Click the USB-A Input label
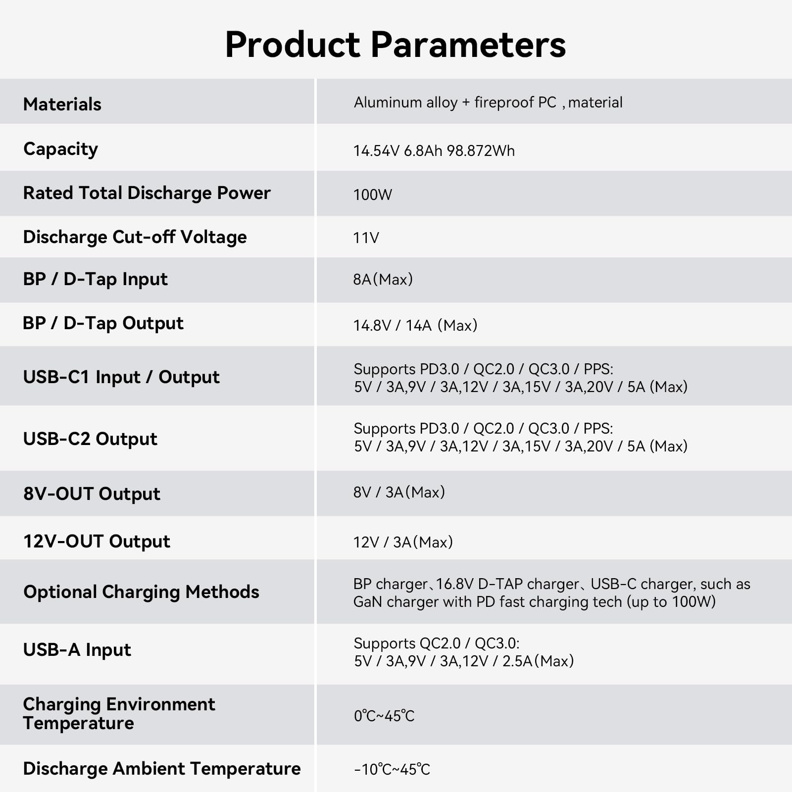The width and height of the screenshot is (792, 792). point(77,650)
